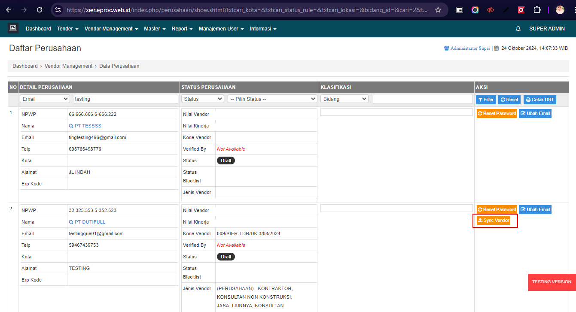The width and height of the screenshot is (576, 312).
Task: Open the Status type dropdown
Action: [202, 99]
